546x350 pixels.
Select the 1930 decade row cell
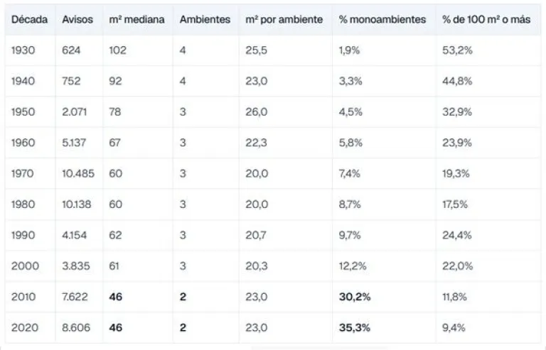coord(23,50)
